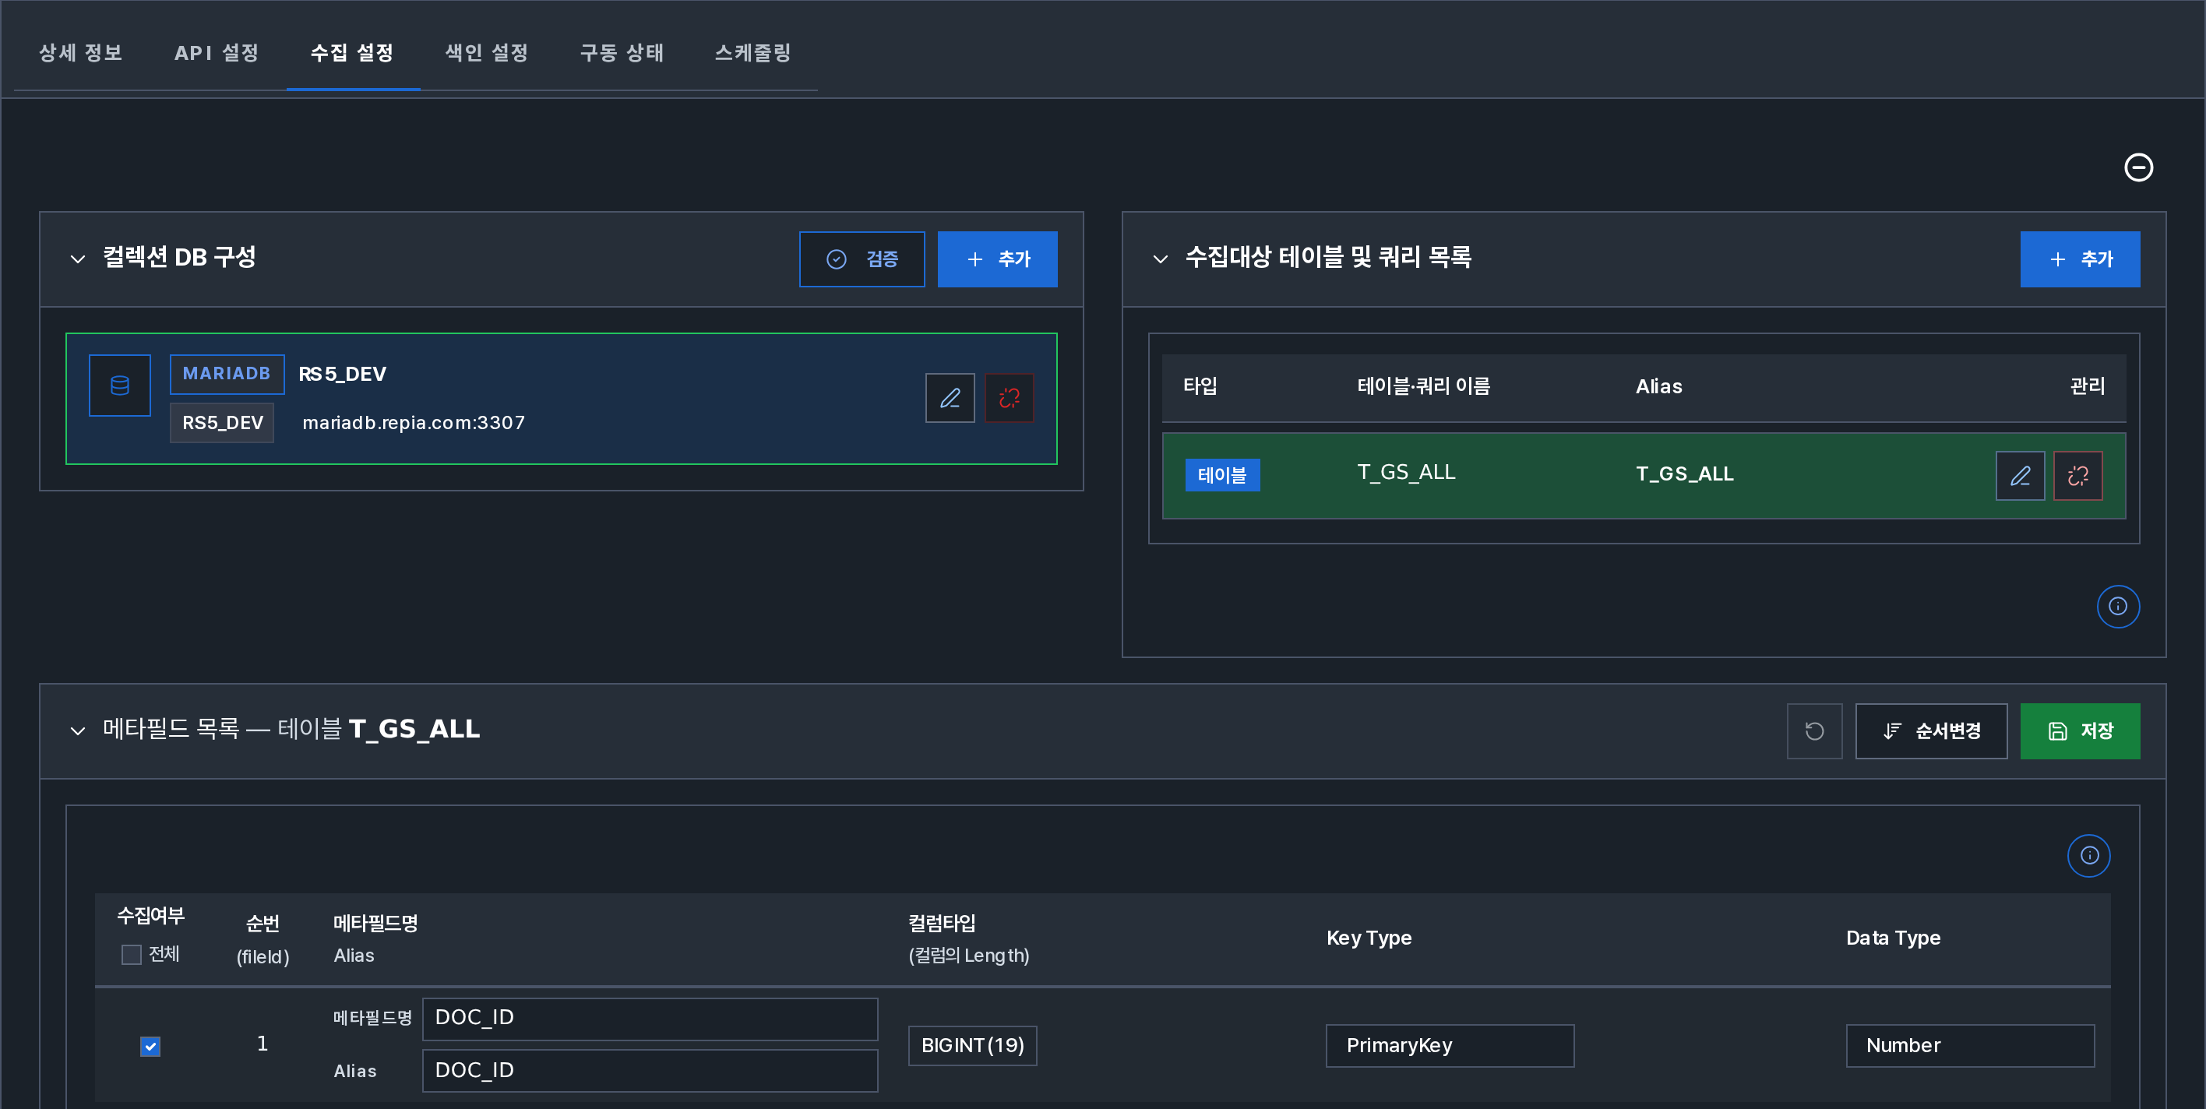Click the circled minus collapse icon
2206x1109 pixels.
(x=2138, y=167)
